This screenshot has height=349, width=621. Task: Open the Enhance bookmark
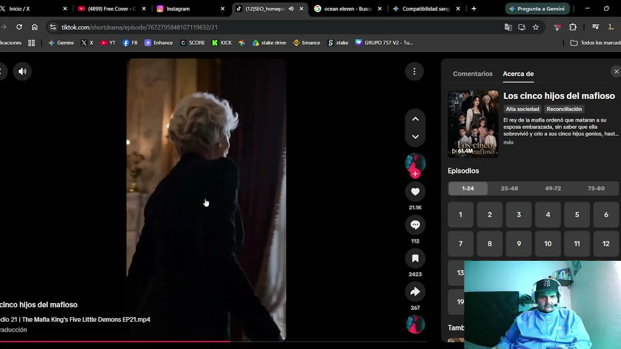tap(159, 43)
